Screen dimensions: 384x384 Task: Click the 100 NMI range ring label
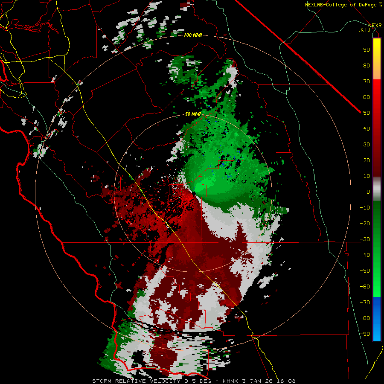(x=193, y=35)
